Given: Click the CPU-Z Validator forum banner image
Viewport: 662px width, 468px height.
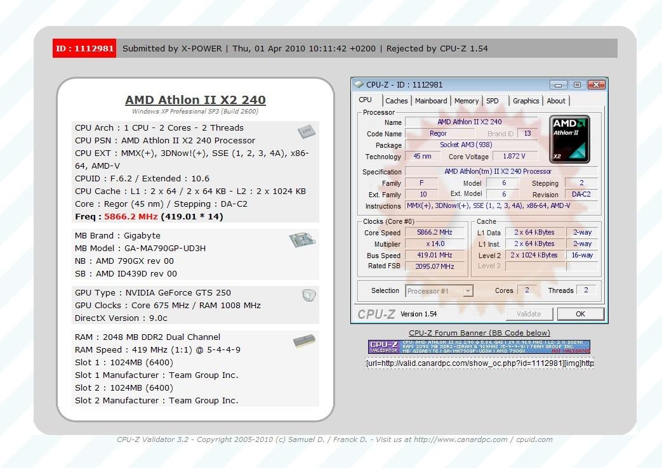Looking at the screenshot, I should pyautogui.click(x=479, y=346).
